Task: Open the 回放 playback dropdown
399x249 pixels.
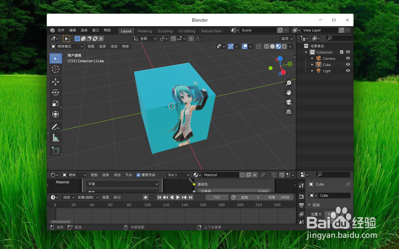Action: tap(68, 197)
